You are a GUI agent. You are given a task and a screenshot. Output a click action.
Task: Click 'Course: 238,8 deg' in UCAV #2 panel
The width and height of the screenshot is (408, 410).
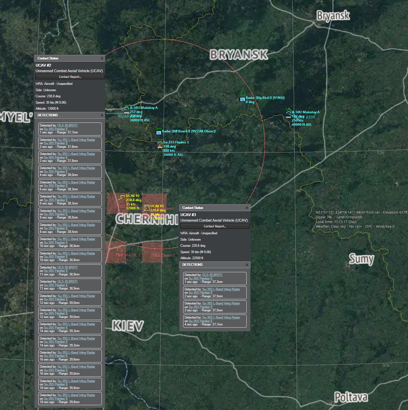(48, 96)
